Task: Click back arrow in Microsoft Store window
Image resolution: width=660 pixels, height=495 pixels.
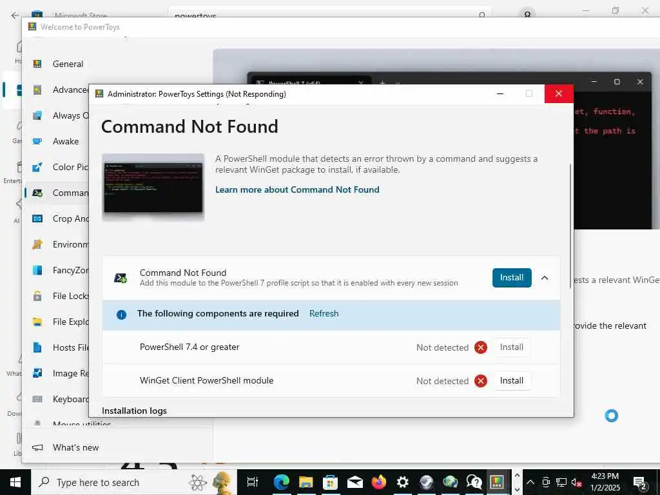Action: [x=15, y=15]
